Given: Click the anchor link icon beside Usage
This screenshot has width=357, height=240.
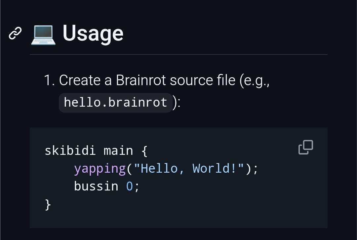Looking at the screenshot, I should coord(15,33).
